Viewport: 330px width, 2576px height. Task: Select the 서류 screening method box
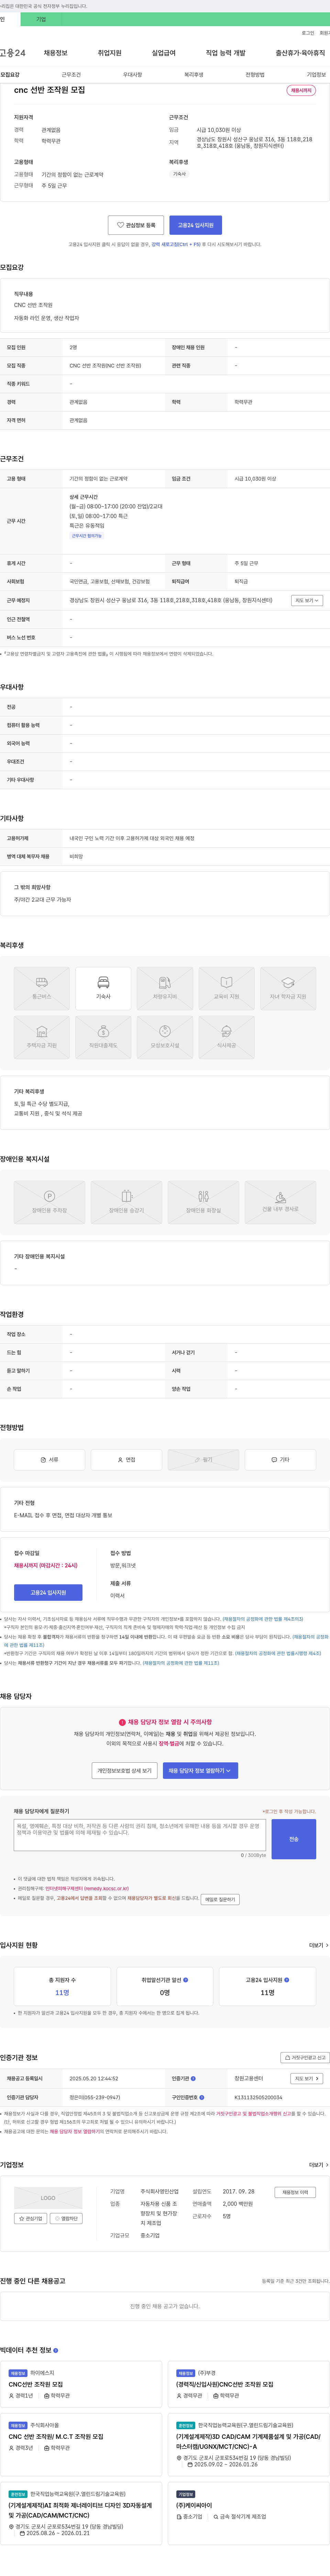pos(49,1460)
